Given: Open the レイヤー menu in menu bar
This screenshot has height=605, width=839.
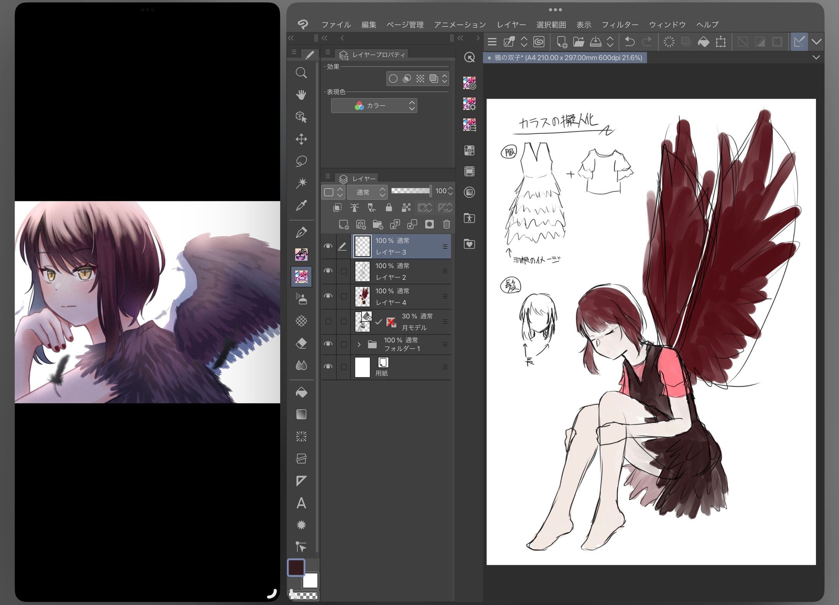Looking at the screenshot, I should (511, 25).
